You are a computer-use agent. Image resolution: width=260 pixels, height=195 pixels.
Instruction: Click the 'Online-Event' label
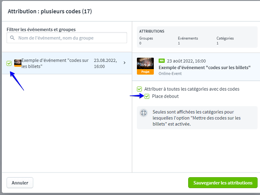[x=170, y=74]
